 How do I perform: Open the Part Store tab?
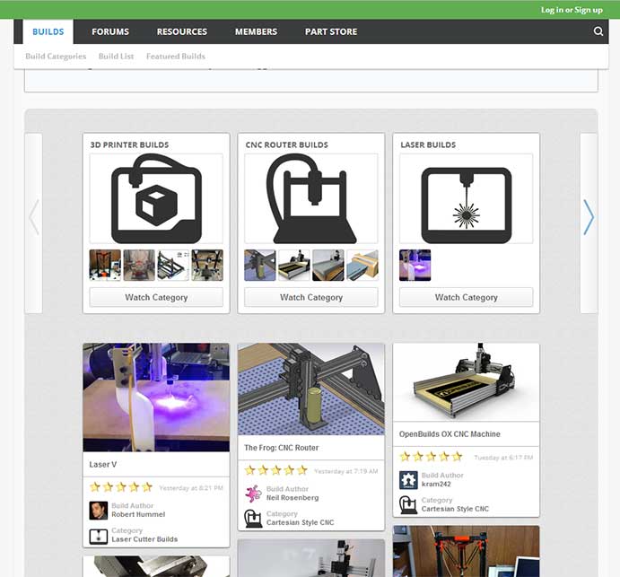(x=330, y=32)
